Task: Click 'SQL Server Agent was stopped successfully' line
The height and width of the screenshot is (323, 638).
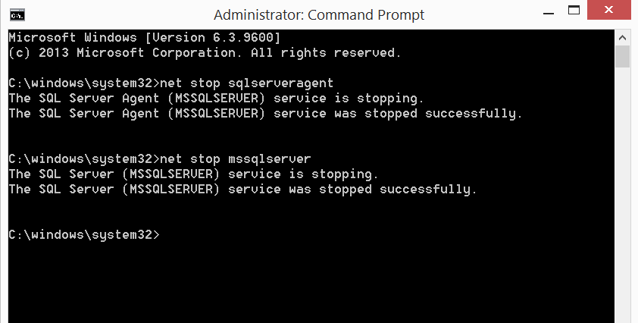Action: click(265, 114)
